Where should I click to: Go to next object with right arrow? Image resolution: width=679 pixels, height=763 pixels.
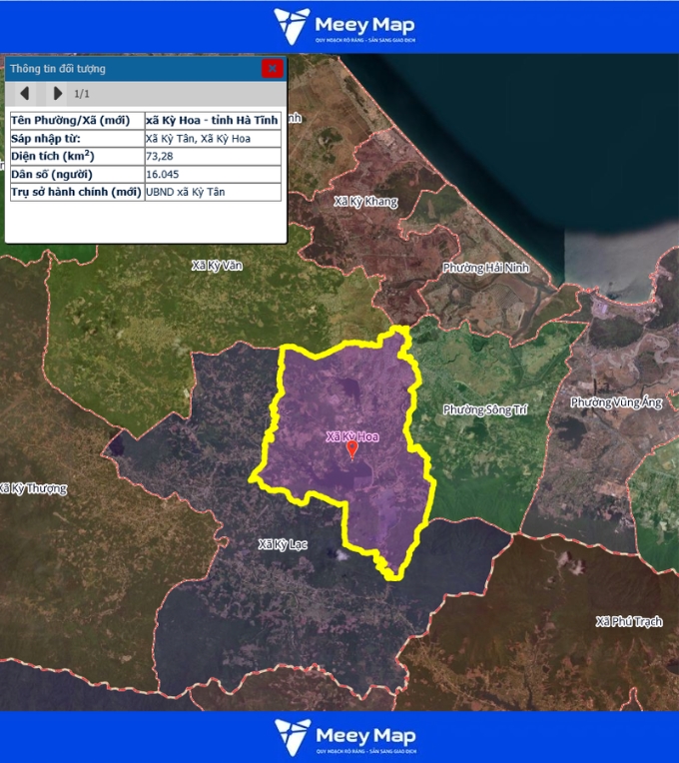pos(57,94)
